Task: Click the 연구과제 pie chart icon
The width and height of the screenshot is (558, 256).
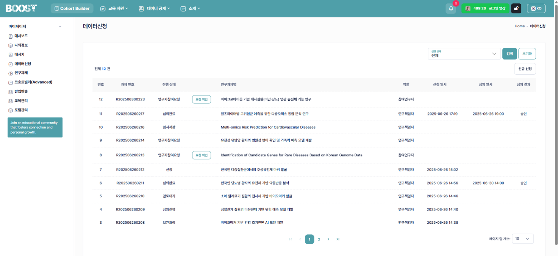Action: (11, 73)
